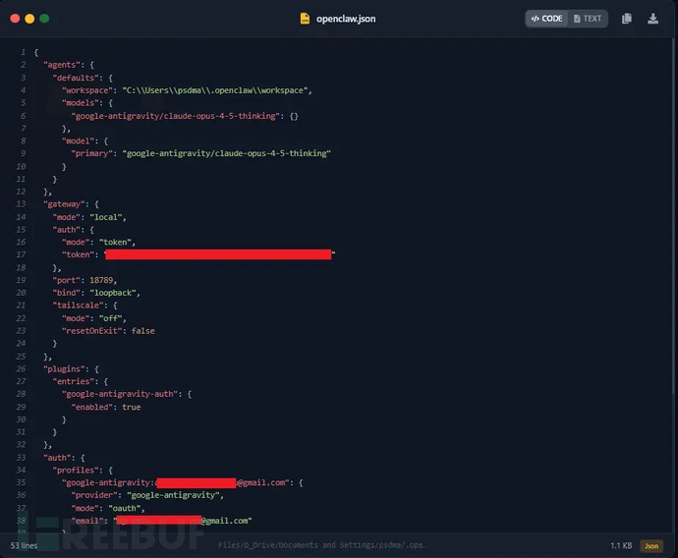Click the "loopback" value on line 20
678x558 pixels.
(x=113, y=293)
